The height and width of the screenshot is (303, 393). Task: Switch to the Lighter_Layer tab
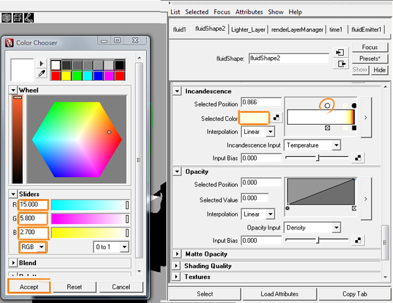click(248, 30)
